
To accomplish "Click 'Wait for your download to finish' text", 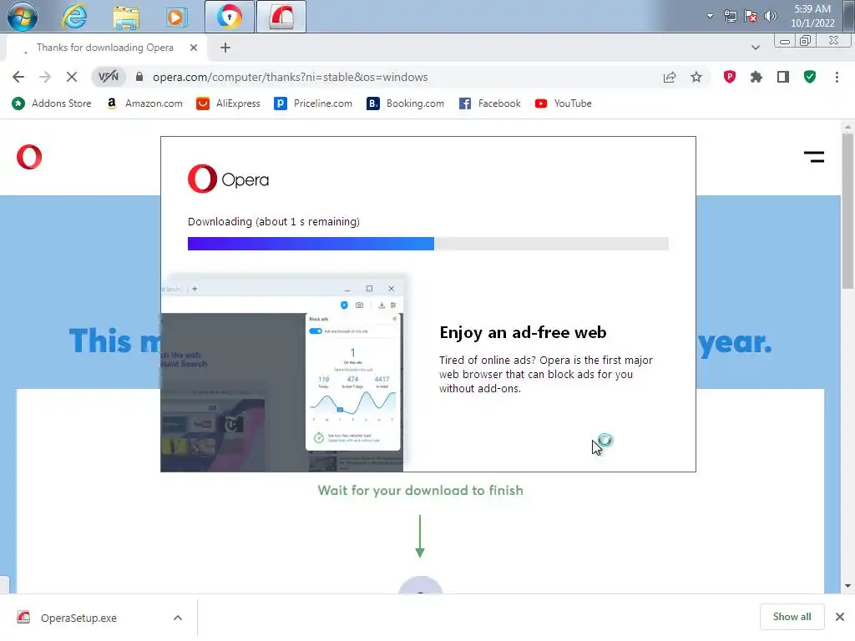I will [x=421, y=491].
